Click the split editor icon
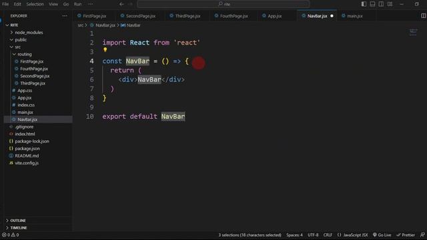Screen dimensions: 427x240 (x=423, y=16)
